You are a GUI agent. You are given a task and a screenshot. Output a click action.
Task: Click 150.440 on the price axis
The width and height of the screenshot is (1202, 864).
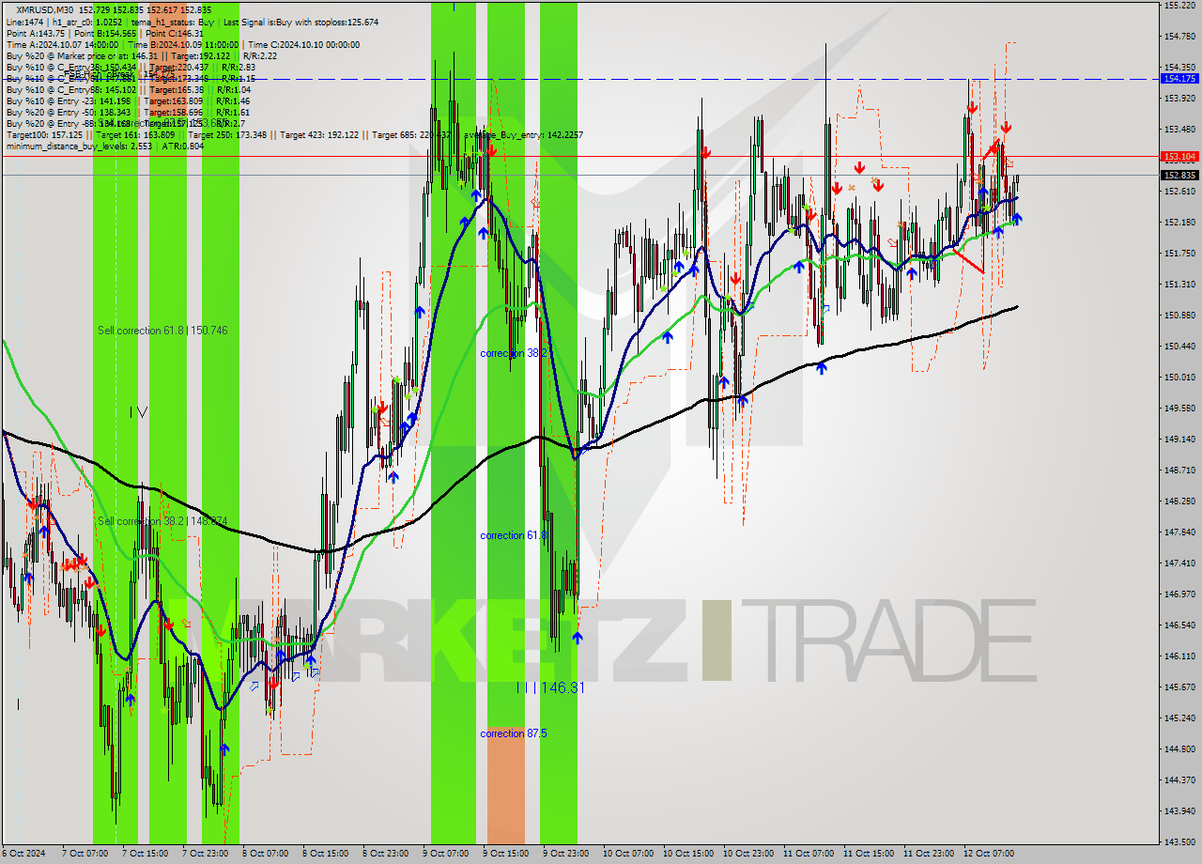(x=1179, y=346)
